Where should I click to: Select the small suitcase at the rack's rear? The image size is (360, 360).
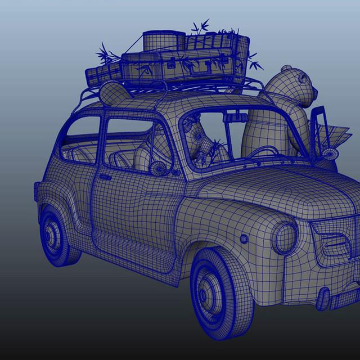(103, 74)
